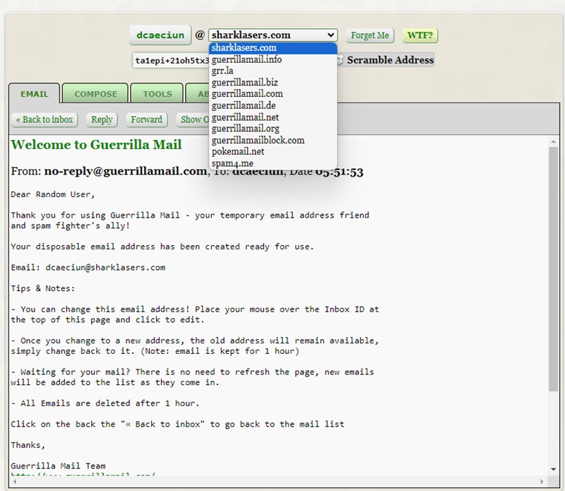This screenshot has width=565, height=491.
Task: Open the TOOLS tab
Action: coord(157,93)
